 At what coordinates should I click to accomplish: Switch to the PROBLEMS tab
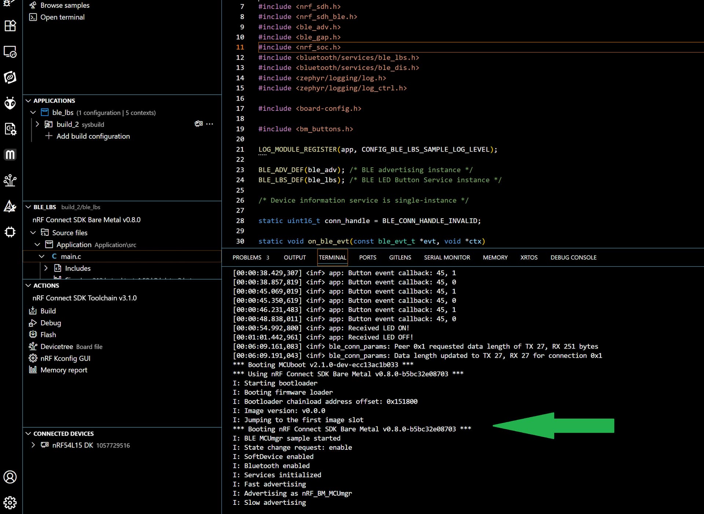pos(247,258)
